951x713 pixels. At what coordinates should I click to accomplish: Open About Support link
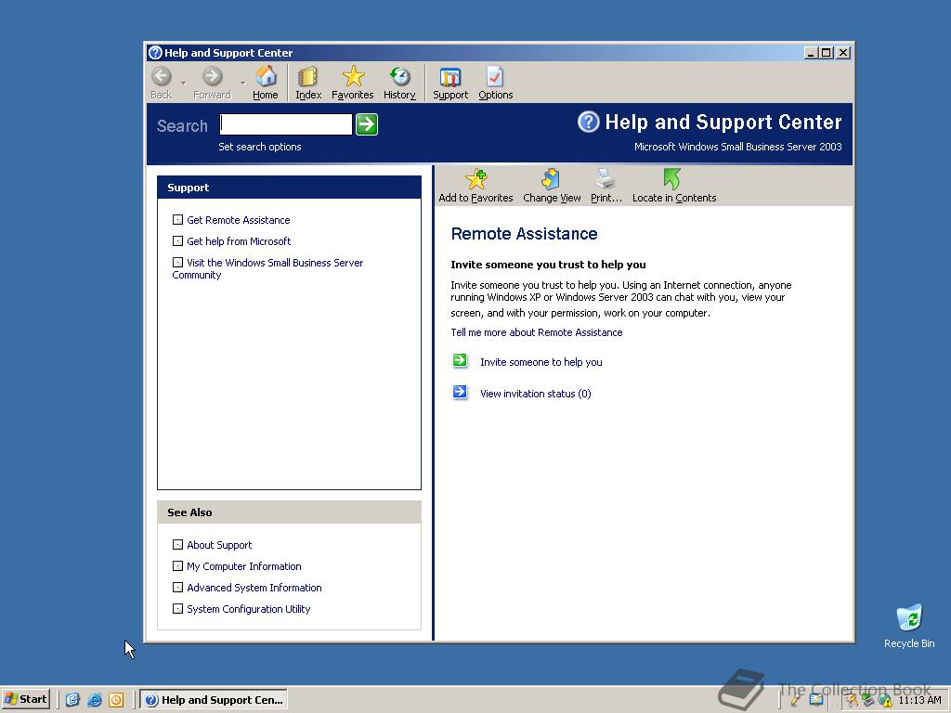pos(219,545)
